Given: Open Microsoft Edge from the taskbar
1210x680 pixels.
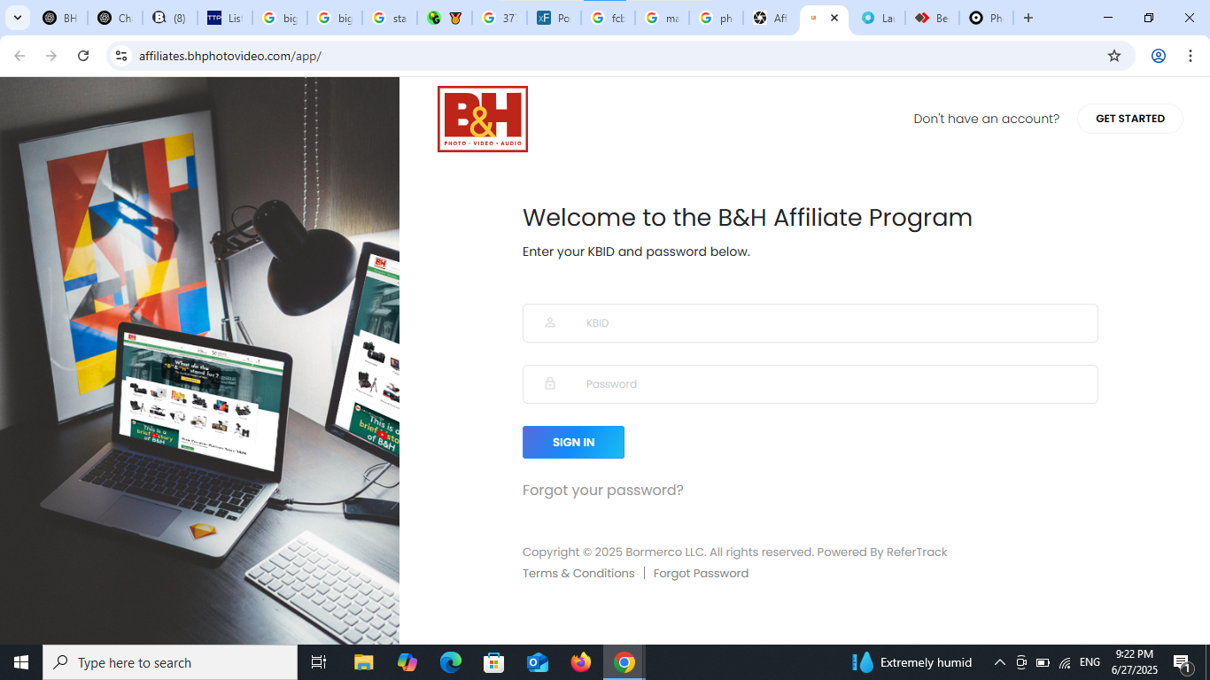Looking at the screenshot, I should coord(451,662).
